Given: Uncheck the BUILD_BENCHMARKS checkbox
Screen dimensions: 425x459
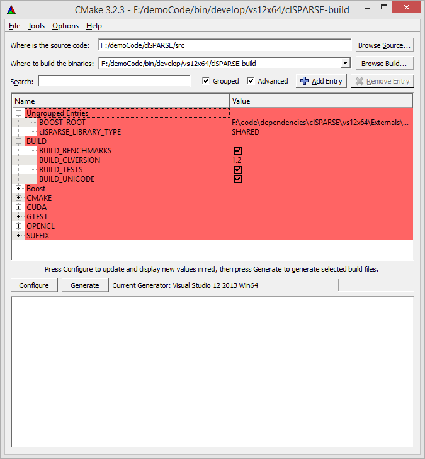Looking at the screenshot, I should tap(238, 151).
